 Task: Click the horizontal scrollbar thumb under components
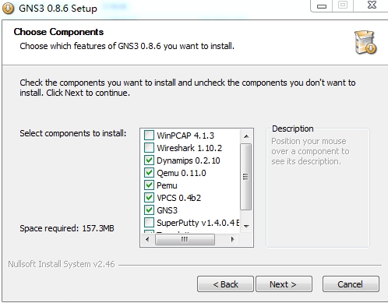tap(185, 239)
